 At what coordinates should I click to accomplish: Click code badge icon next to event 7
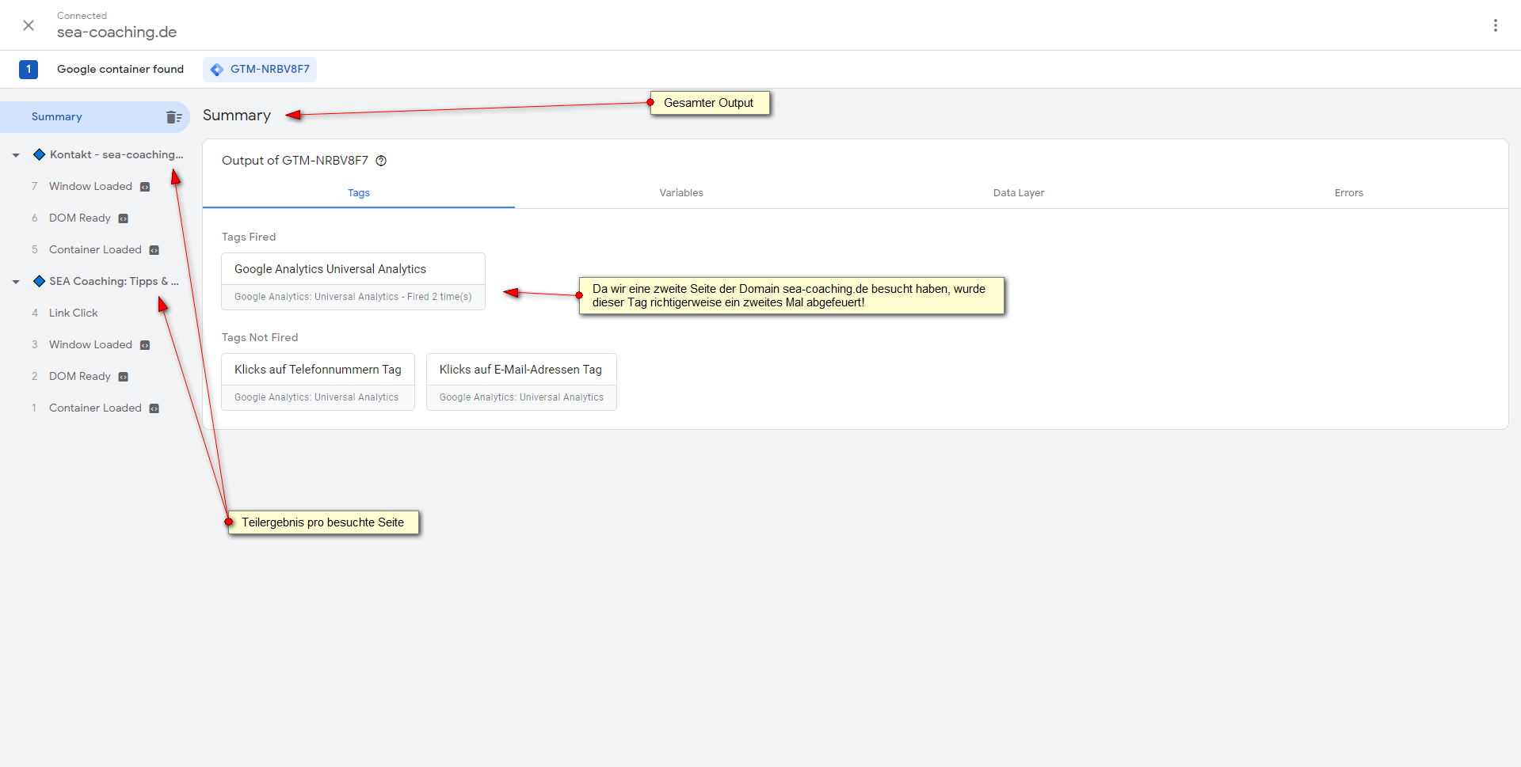145,187
